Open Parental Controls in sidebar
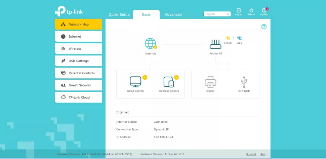326x159 pixels. 78,73
